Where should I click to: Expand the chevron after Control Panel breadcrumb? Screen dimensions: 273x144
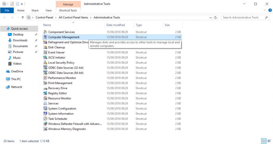[56, 18]
